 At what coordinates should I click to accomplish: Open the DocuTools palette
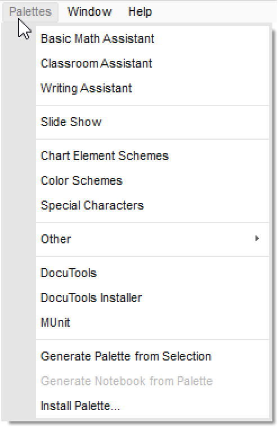(153, 273)
